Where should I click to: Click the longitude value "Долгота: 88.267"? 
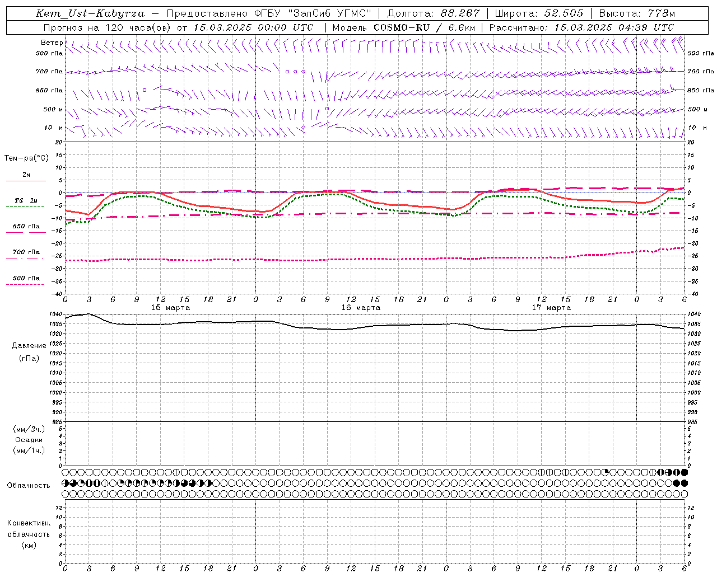pyautogui.click(x=434, y=13)
